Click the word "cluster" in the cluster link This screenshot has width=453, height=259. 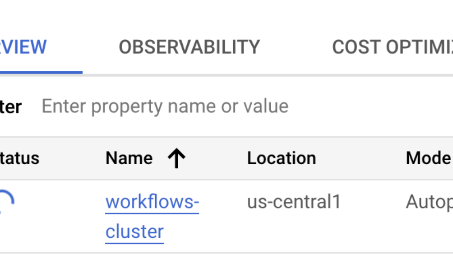click(x=134, y=232)
